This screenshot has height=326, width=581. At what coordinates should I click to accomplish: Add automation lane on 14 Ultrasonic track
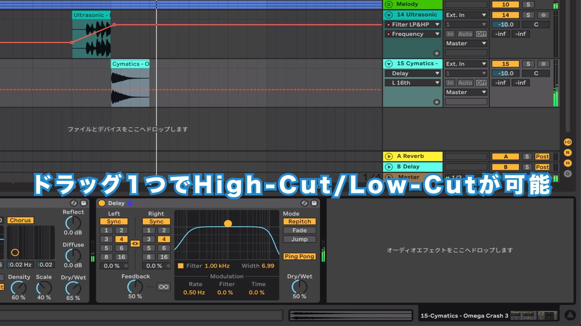(437, 53)
